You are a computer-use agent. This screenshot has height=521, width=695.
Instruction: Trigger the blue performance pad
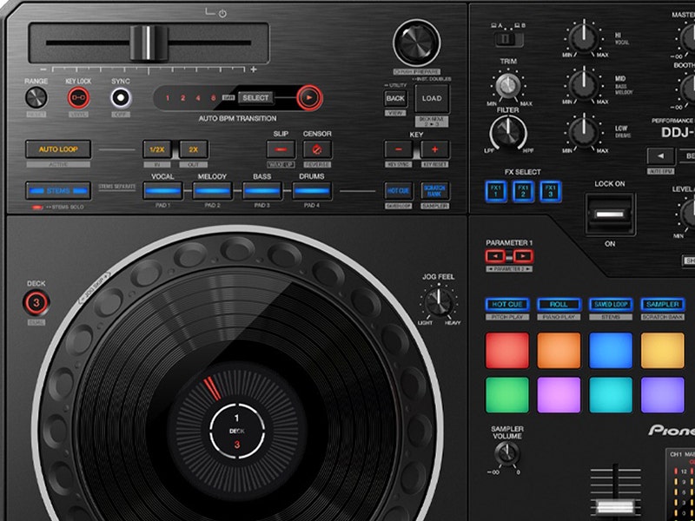(x=611, y=351)
